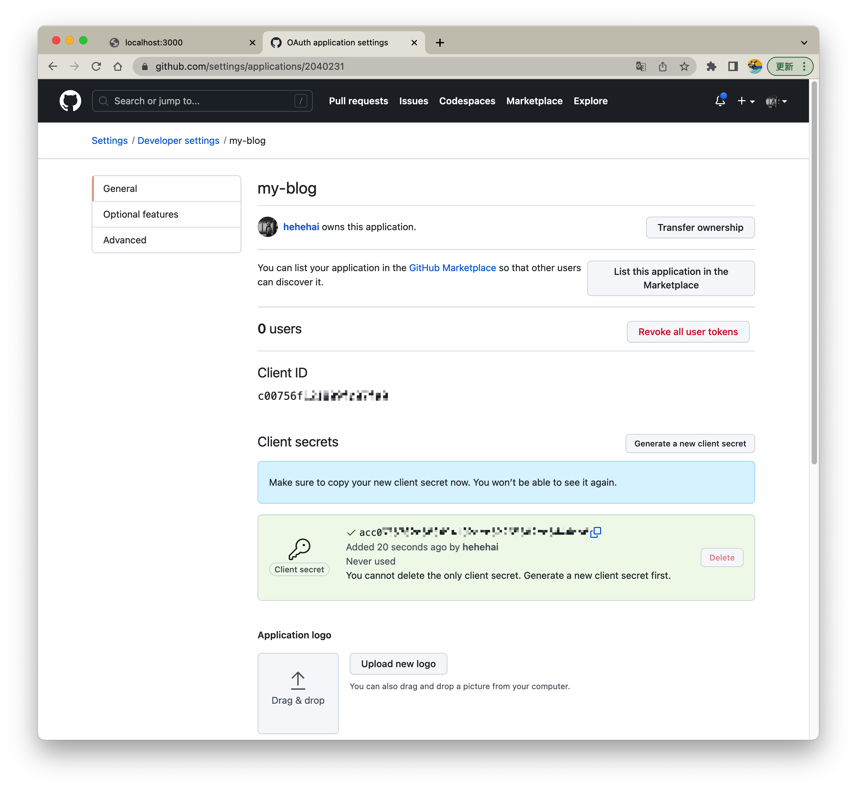Click the hehehai owner avatar
This screenshot has height=790, width=857.
[x=268, y=227]
